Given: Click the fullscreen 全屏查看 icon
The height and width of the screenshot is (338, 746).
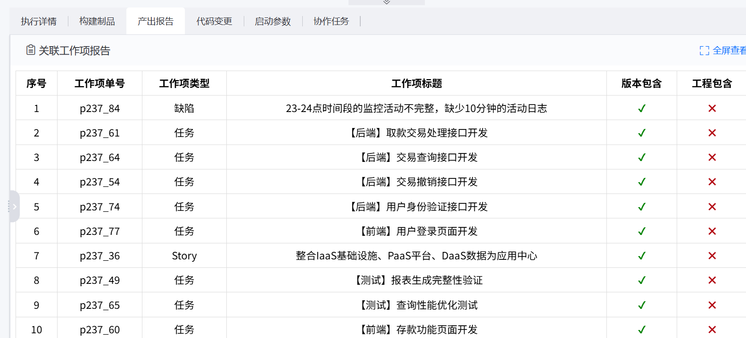Looking at the screenshot, I should tap(704, 51).
